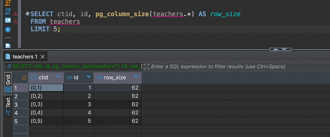Viewport: 330px width, 137px height.
Task: Select the id column header
Action: click(x=79, y=78)
